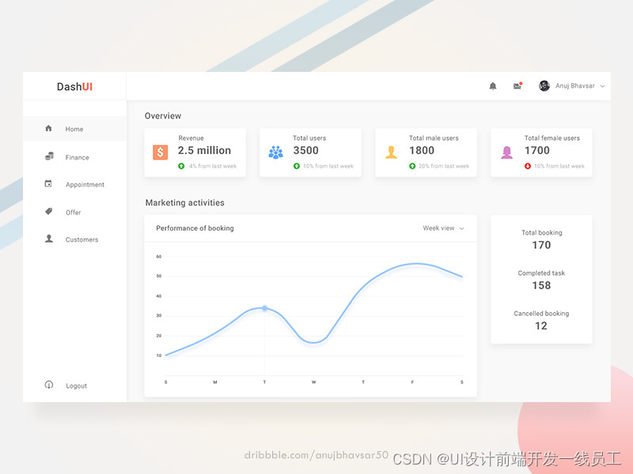Click the Anuj Bhavsar username
Image resolution: width=633 pixels, height=474 pixels.
tap(575, 86)
